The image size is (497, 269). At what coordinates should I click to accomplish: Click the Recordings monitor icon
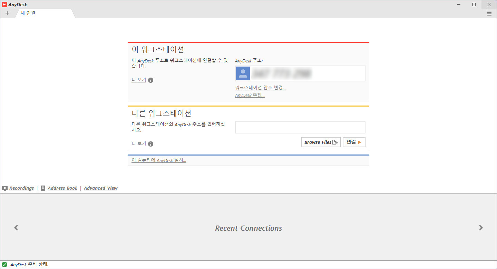pos(5,188)
